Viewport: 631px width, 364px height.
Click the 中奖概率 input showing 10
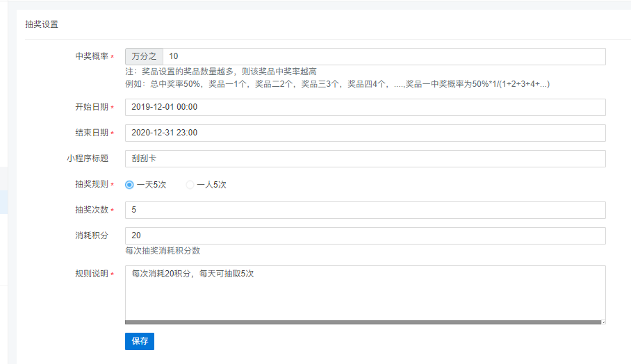click(384, 57)
